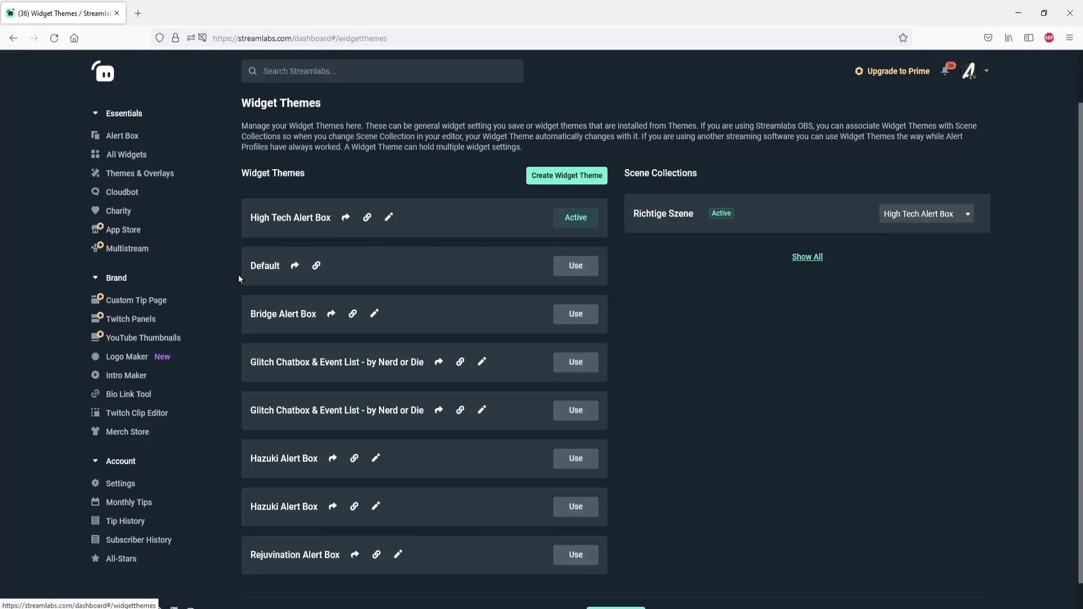Open Cloudbot in sidebar
1083x609 pixels.
[x=122, y=192]
